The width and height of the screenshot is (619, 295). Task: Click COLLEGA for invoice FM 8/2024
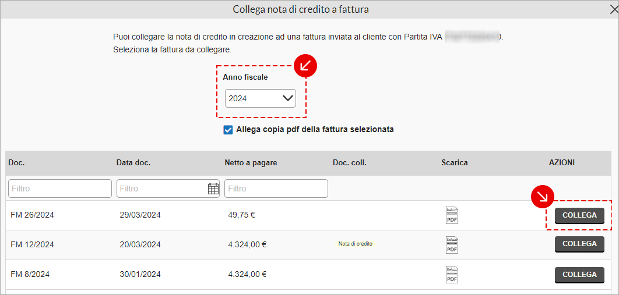[579, 275]
